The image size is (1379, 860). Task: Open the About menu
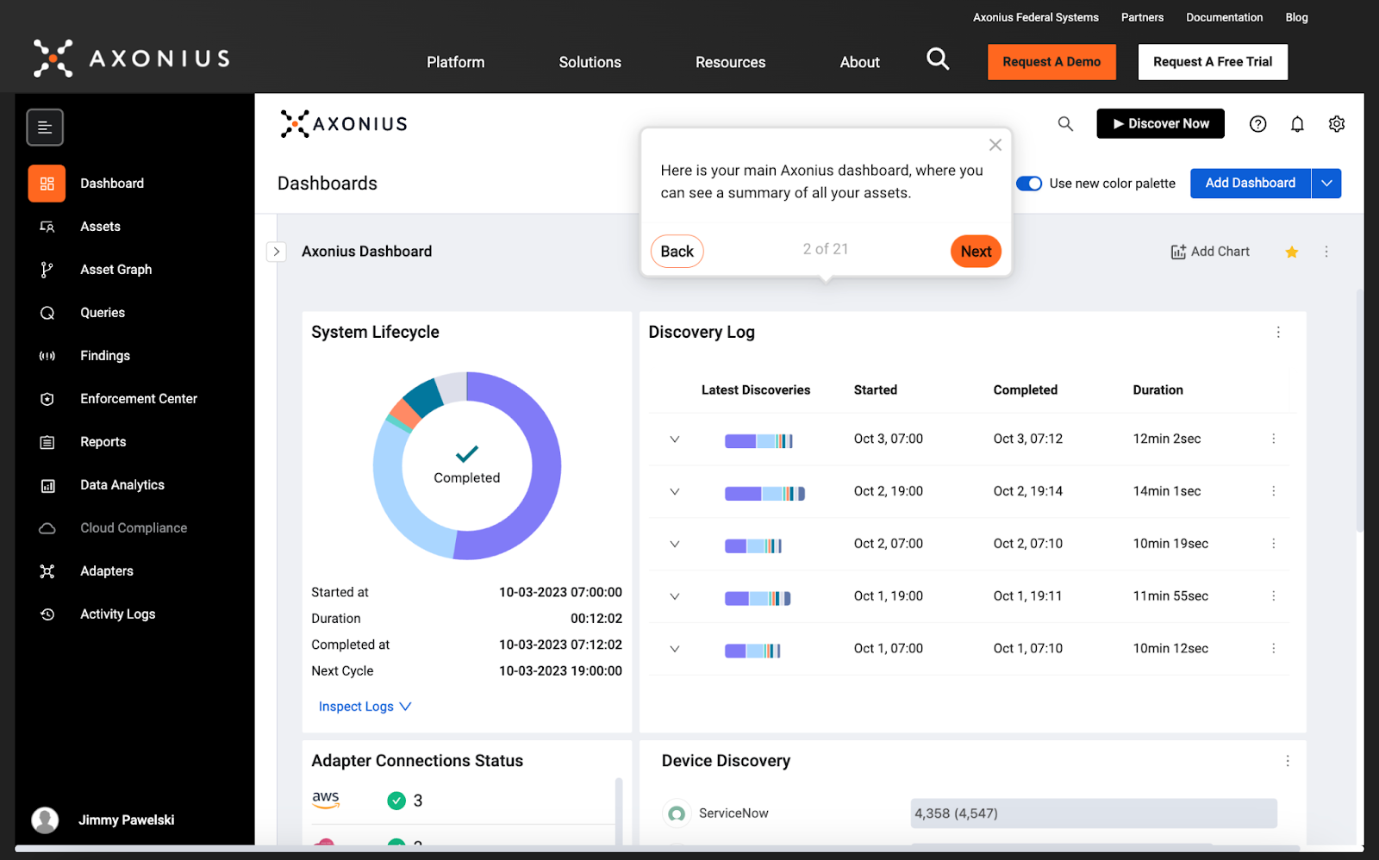point(860,62)
